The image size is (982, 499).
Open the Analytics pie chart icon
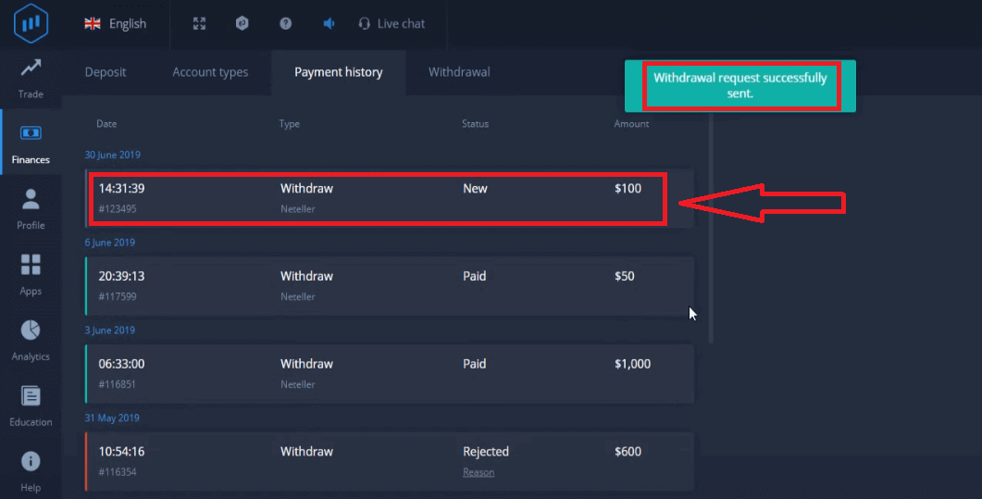[x=31, y=340]
